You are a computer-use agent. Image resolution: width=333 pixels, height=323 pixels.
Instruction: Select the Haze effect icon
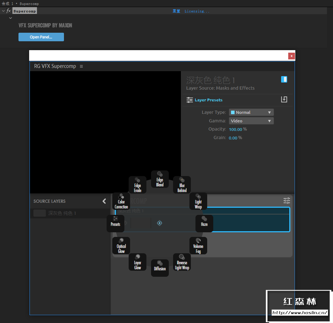(204, 223)
